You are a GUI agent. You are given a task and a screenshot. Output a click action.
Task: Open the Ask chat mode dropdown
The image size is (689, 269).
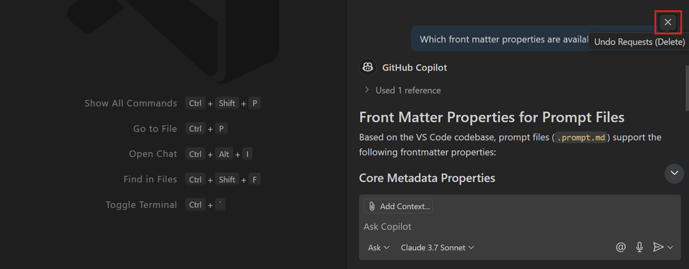click(x=379, y=248)
